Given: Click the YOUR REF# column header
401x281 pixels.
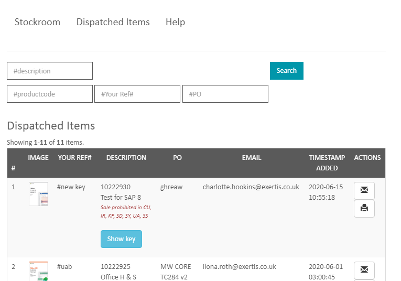Looking at the screenshot, I should pos(74,157).
